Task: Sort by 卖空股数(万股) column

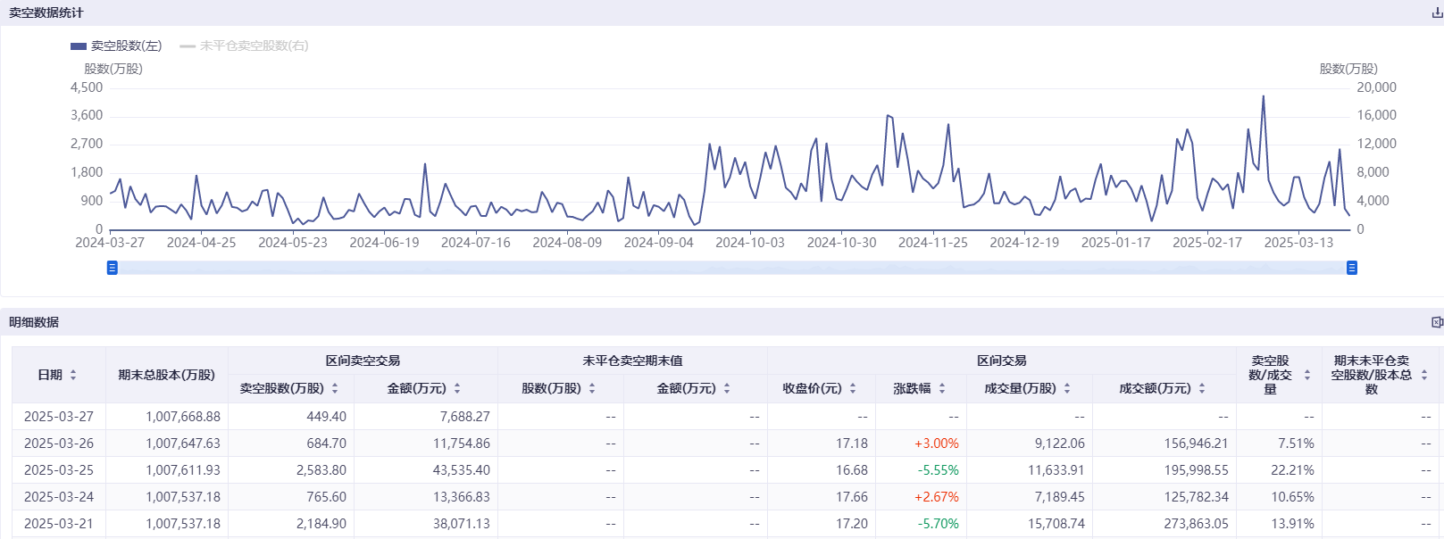Action: point(335,388)
